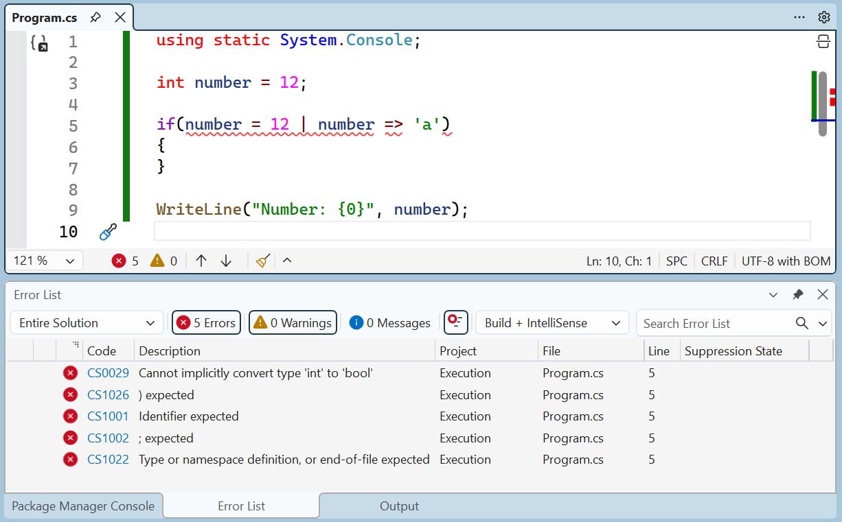The height and width of the screenshot is (522, 842).
Task: Click the Ln: 10, Ch: 1 position indicator
Action: [619, 261]
